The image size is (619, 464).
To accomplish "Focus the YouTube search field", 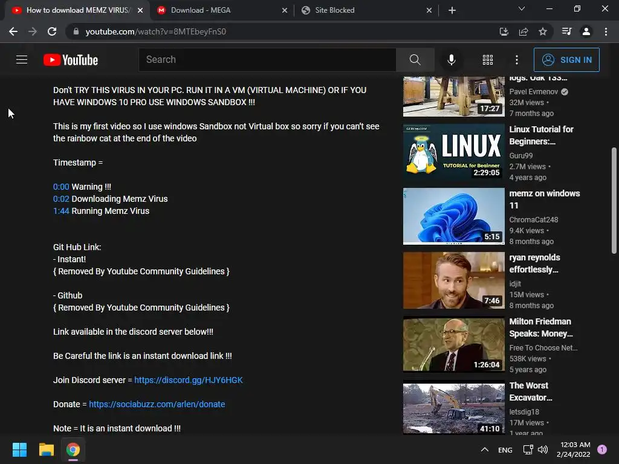I will tap(267, 60).
